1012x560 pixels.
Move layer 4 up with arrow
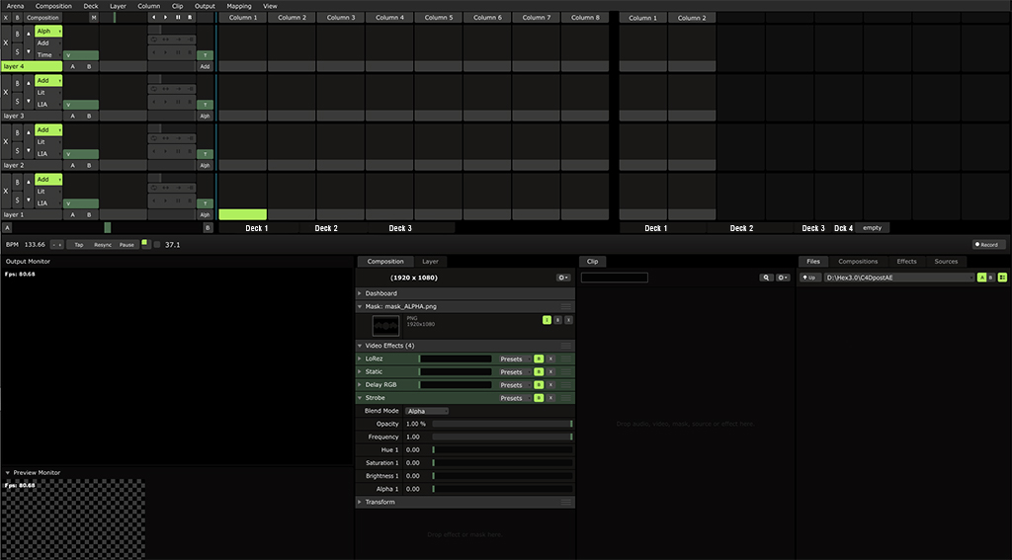click(29, 34)
